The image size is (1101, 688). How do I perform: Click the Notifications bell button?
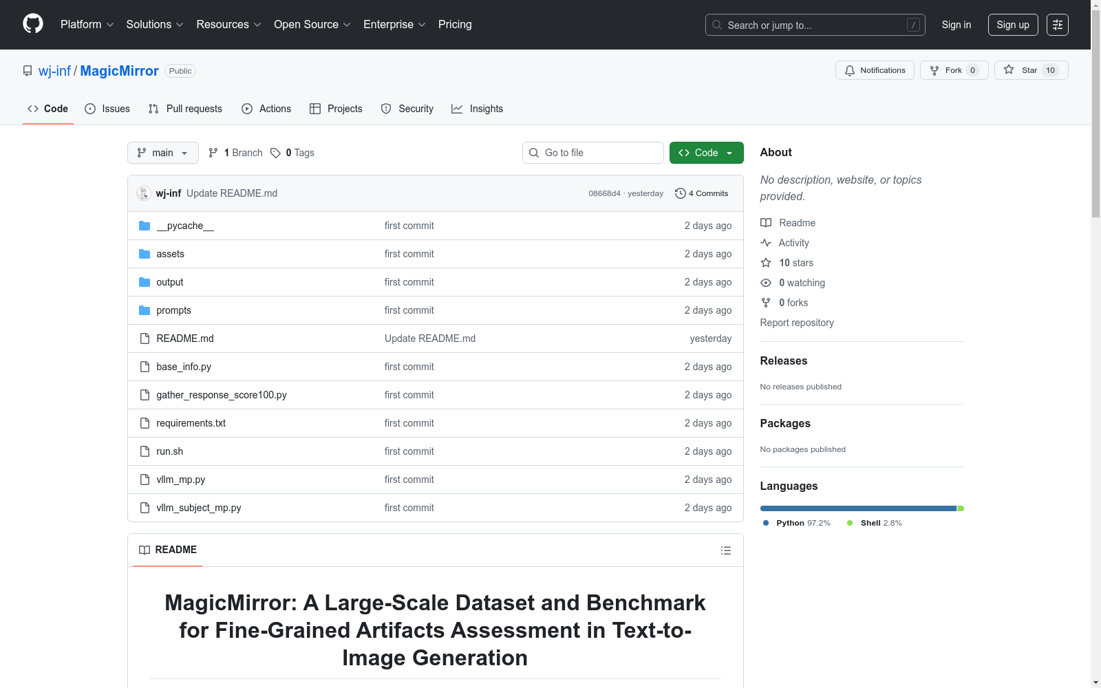pos(875,70)
